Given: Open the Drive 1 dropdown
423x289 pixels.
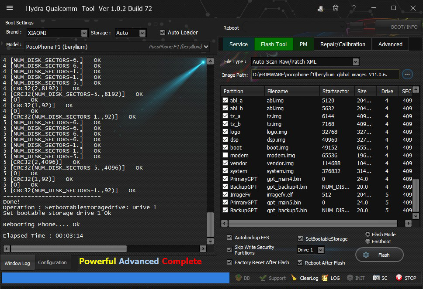Looking at the screenshot, I should [x=320, y=250].
